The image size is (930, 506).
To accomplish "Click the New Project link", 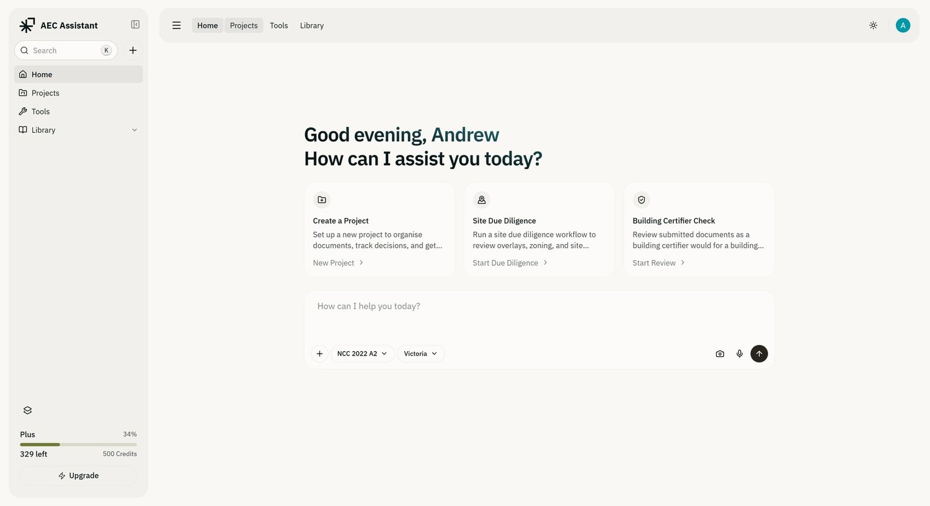I will (339, 263).
